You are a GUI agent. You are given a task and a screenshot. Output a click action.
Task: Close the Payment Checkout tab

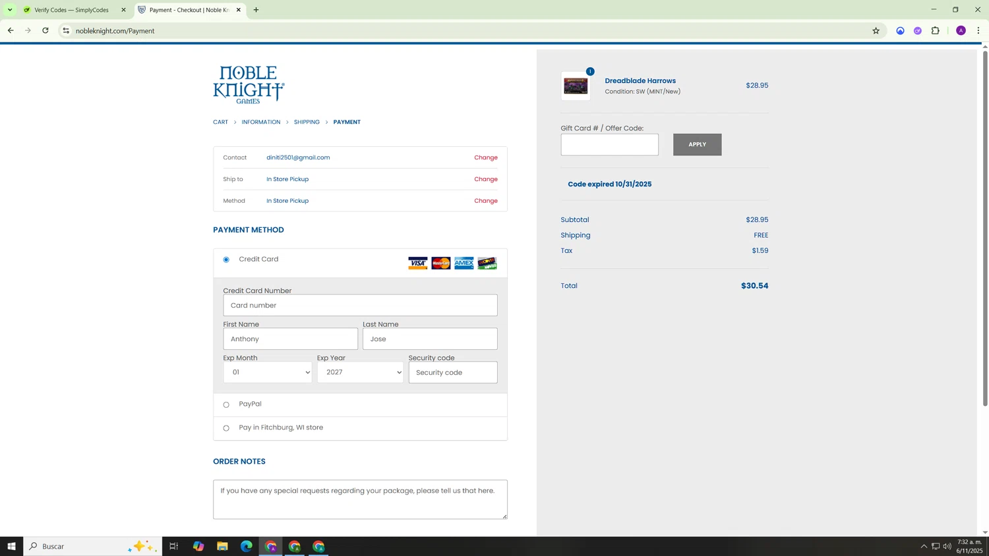(239, 10)
